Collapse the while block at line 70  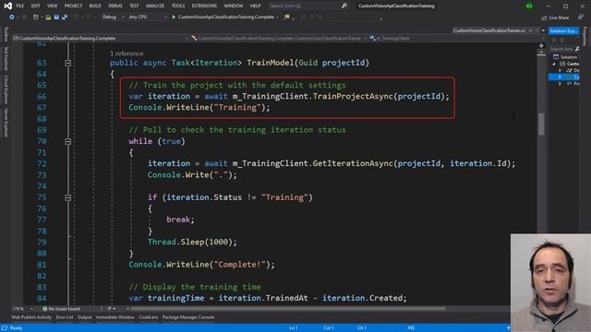[67, 141]
